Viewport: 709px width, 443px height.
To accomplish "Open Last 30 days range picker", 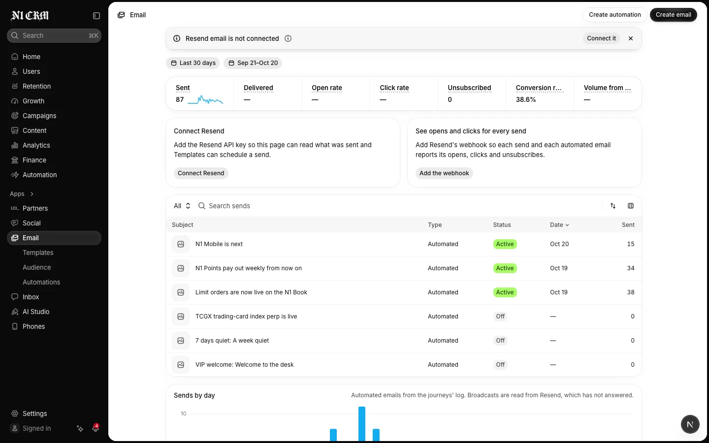I will (193, 63).
